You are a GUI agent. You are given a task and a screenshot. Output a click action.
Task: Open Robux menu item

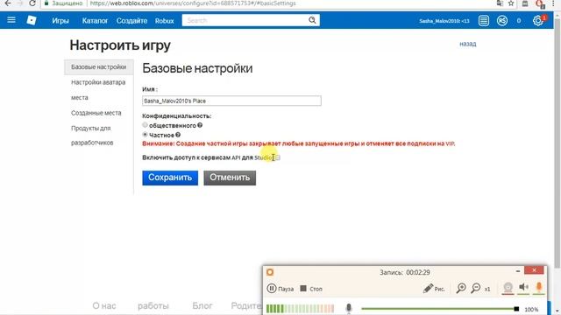pyautogui.click(x=165, y=21)
